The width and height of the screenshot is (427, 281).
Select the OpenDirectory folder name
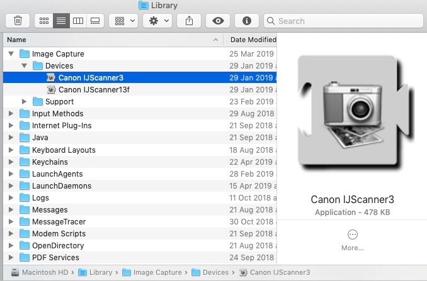pos(58,246)
